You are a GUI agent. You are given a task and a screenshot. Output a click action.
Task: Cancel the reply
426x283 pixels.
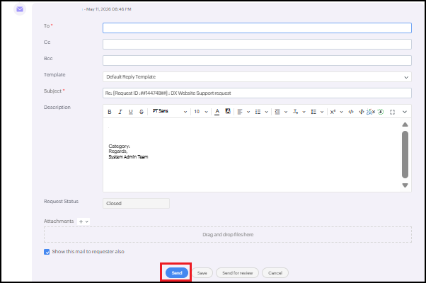click(x=275, y=273)
